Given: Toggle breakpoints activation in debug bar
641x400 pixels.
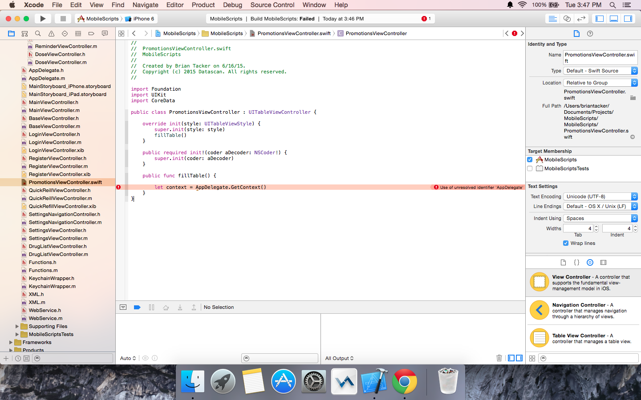Looking at the screenshot, I should (x=137, y=307).
